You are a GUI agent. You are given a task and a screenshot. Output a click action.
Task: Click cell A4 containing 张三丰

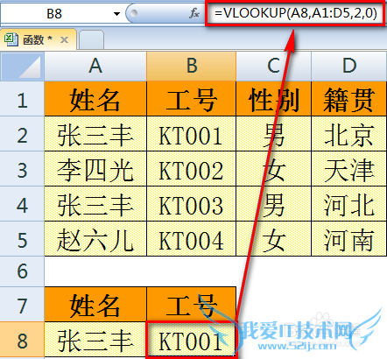click(95, 203)
